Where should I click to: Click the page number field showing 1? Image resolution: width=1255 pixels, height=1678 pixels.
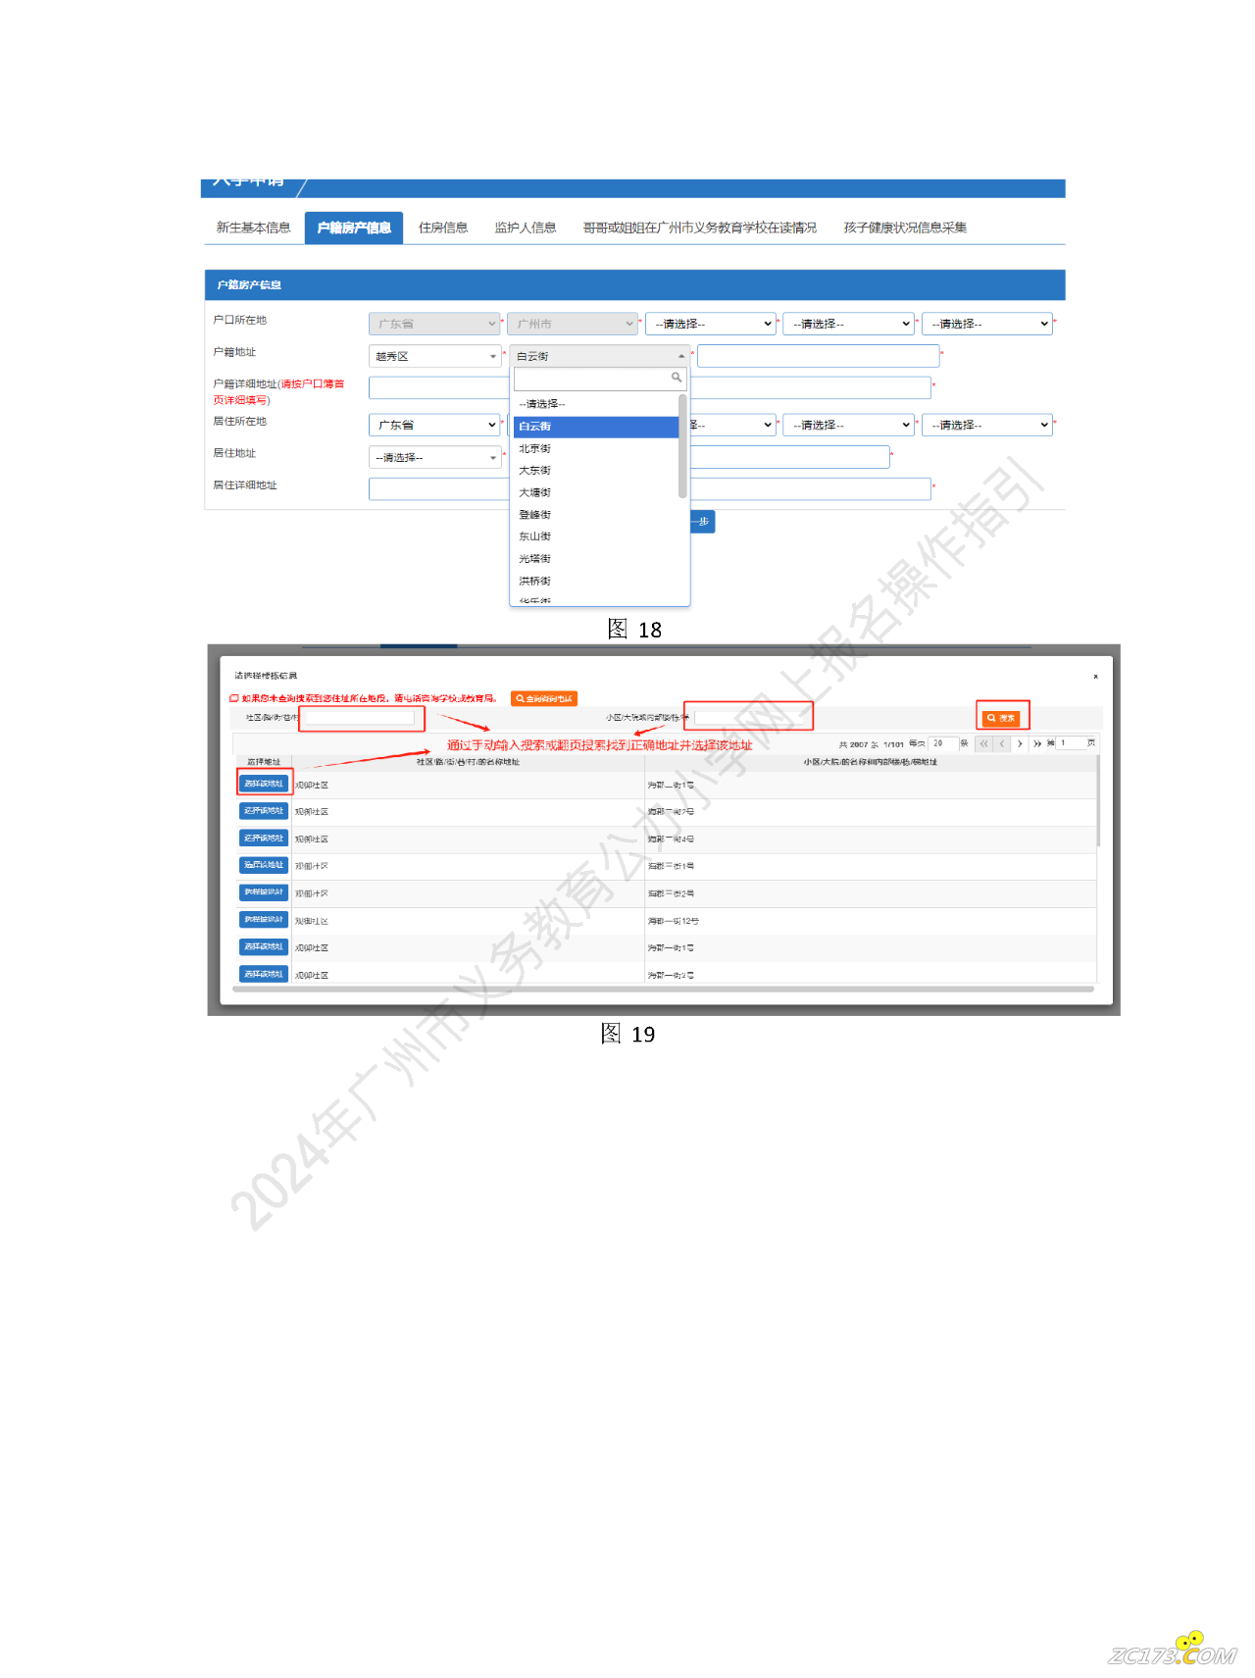(1071, 743)
